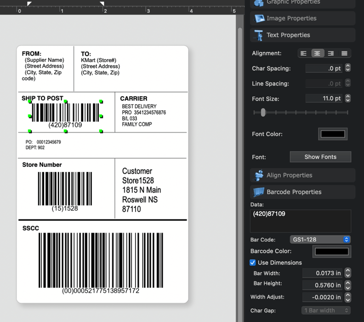Viewport: 364px width, 322px height.
Task: Open the Bar Code type dropdown
Action: [x=320, y=240]
